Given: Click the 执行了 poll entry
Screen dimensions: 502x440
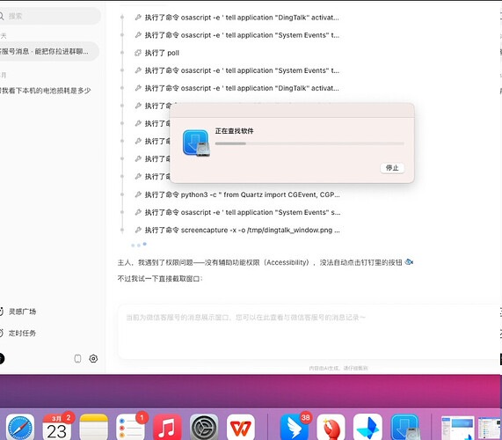Looking at the screenshot, I should 162,53.
